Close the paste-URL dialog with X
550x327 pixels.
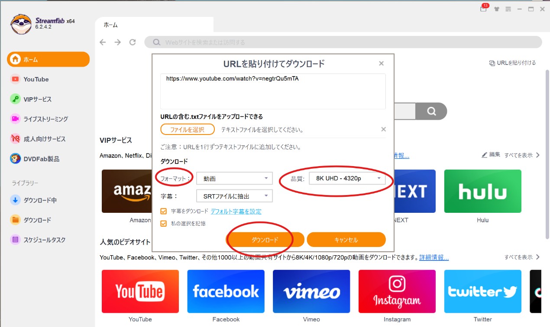tap(381, 64)
